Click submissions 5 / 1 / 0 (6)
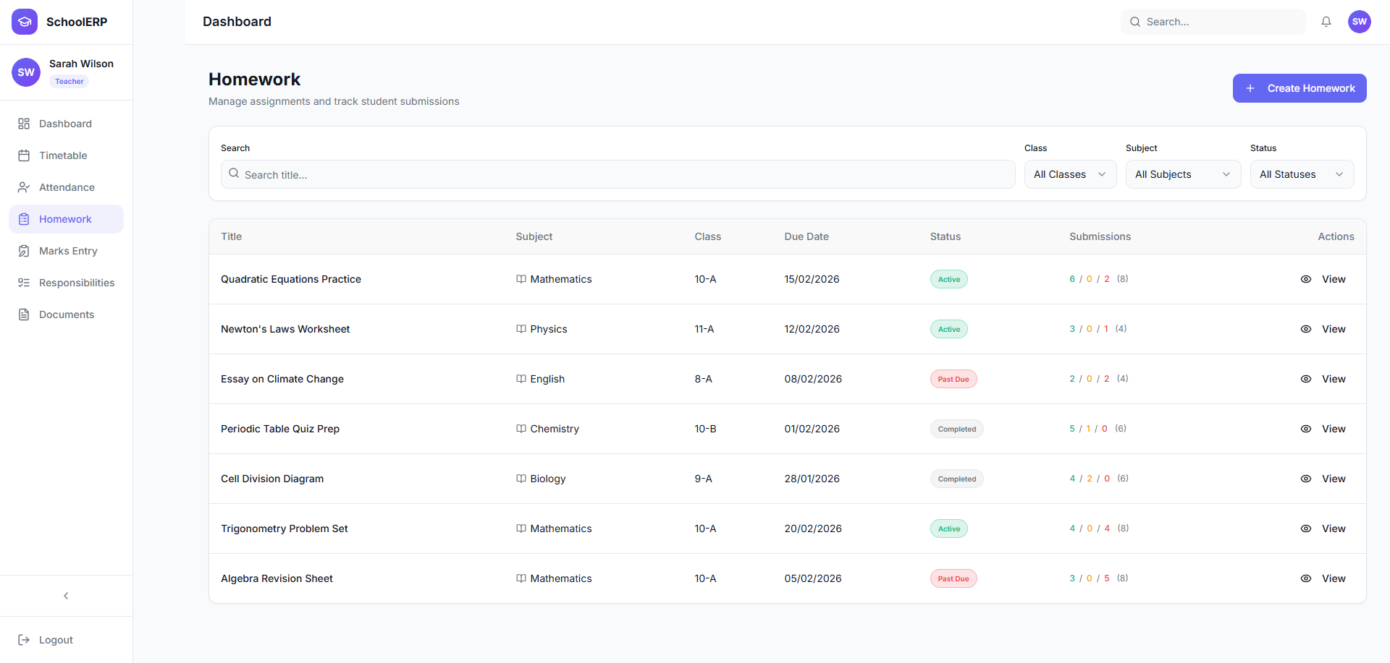The image size is (1390, 663). click(1098, 429)
